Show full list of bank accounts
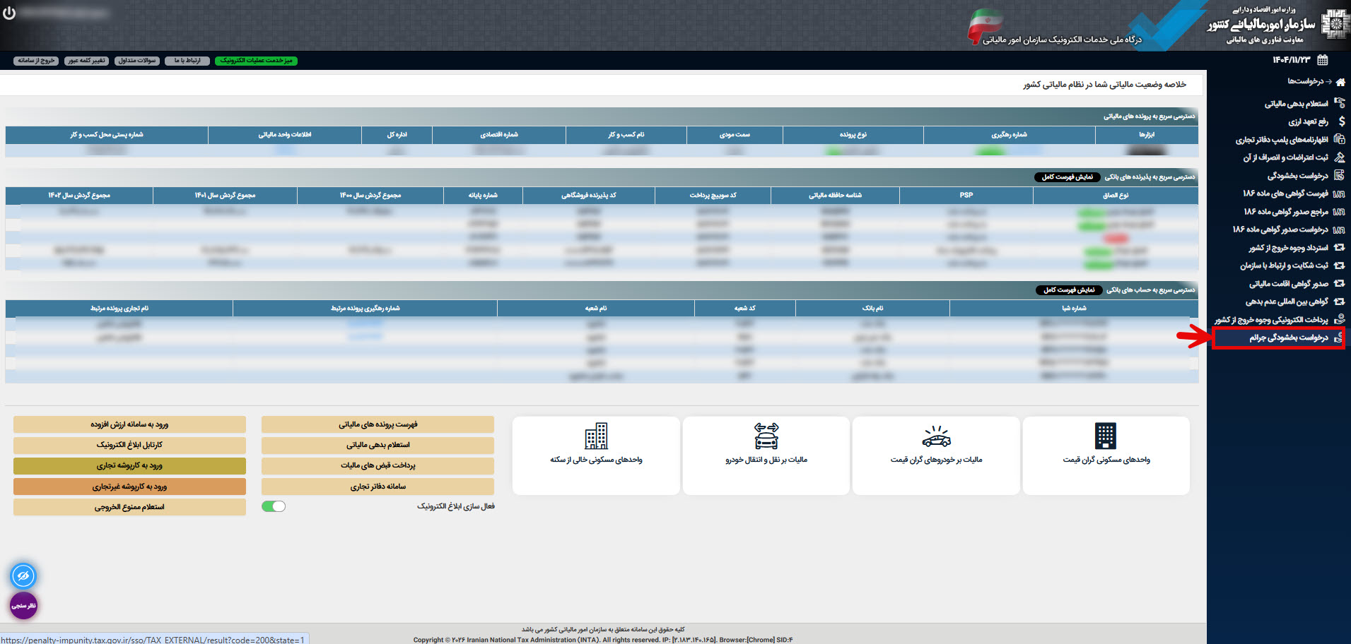 click(x=1069, y=290)
